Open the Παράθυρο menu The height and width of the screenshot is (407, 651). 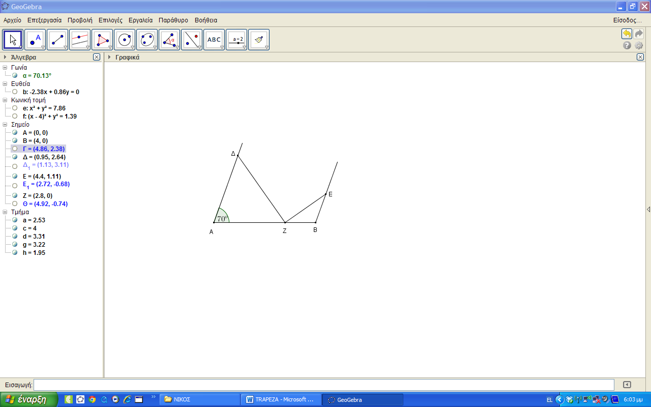click(173, 20)
